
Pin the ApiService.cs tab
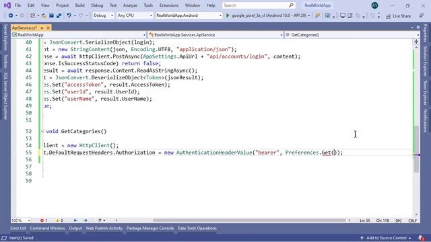[42, 28]
